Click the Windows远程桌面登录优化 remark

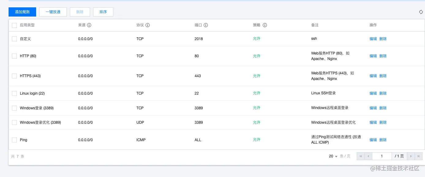pos(333,122)
